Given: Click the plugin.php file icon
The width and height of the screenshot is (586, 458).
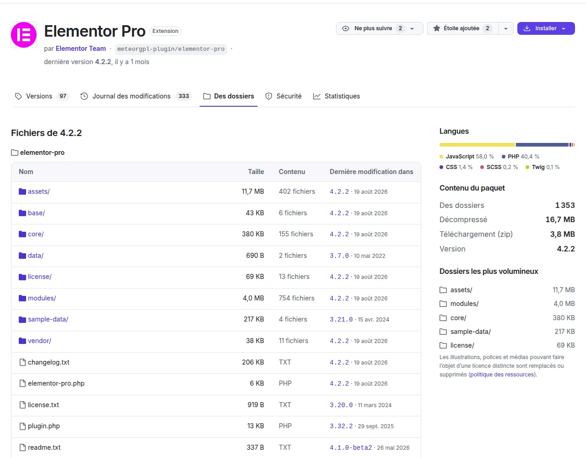Looking at the screenshot, I should (x=22, y=426).
